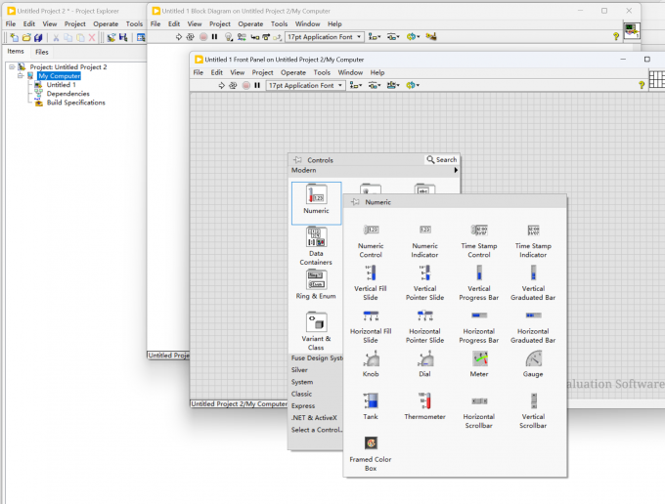This screenshot has height=504, width=665.
Task: Run the Front Panel VI
Action: coord(221,86)
